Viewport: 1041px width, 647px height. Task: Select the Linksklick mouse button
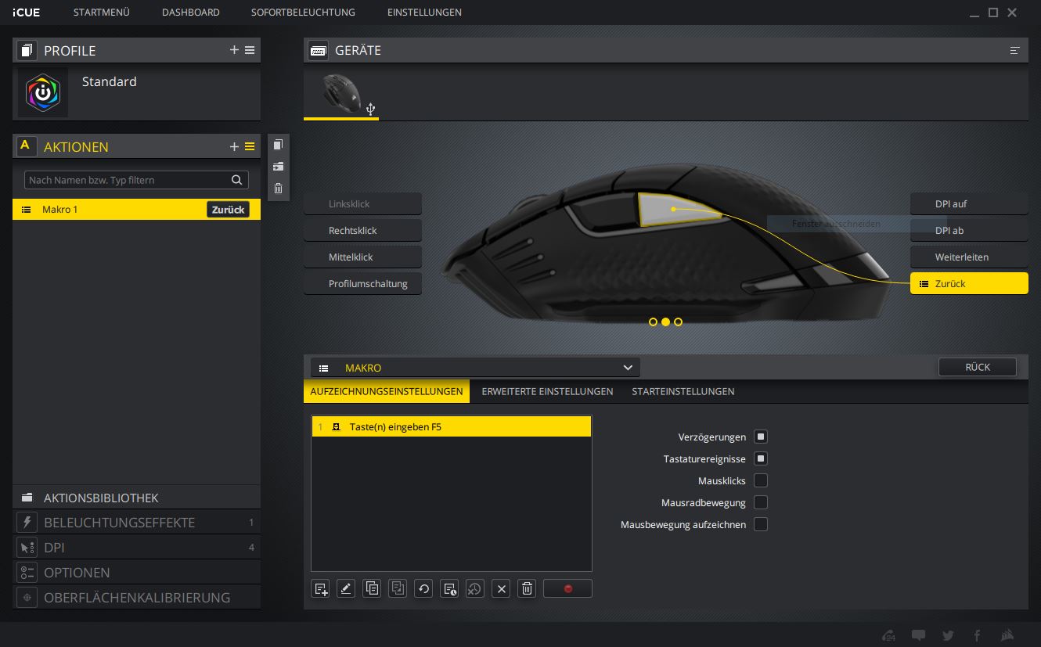click(362, 204)
